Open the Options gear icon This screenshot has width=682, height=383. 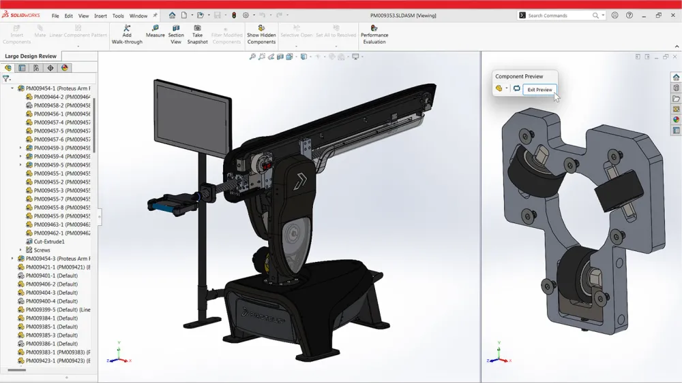click(x=246, y=15)
